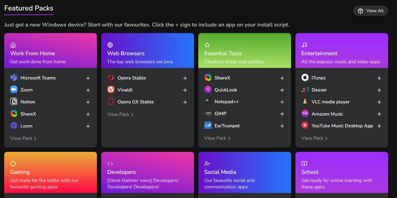Add Amazon Music to install script

379,114
